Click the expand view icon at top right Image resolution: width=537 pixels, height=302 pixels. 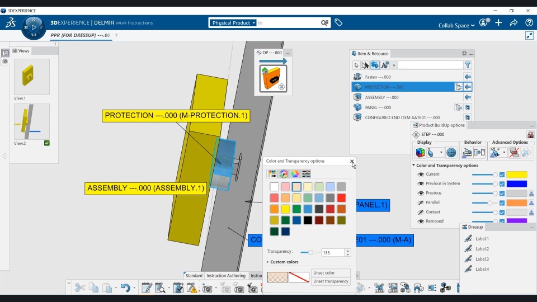530,36
